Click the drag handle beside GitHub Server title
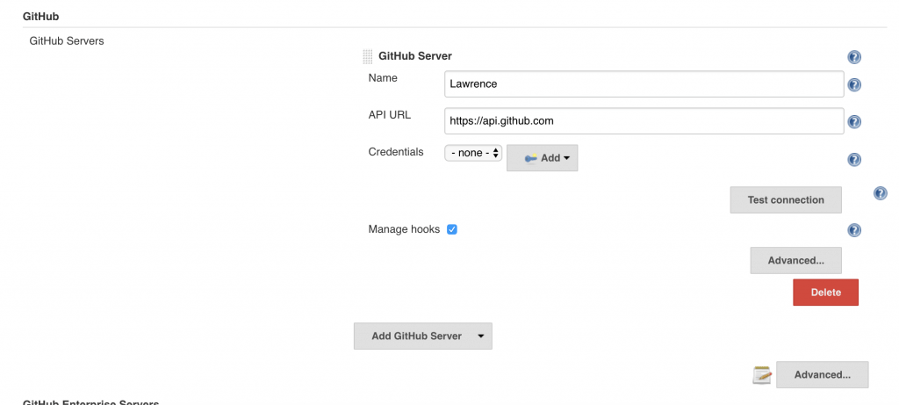Viewport: 899px width, 405px height. tap(368, 57)
